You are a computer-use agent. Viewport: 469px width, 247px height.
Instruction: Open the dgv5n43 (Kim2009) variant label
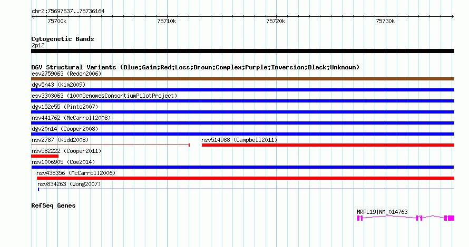[x=58, y=85]
